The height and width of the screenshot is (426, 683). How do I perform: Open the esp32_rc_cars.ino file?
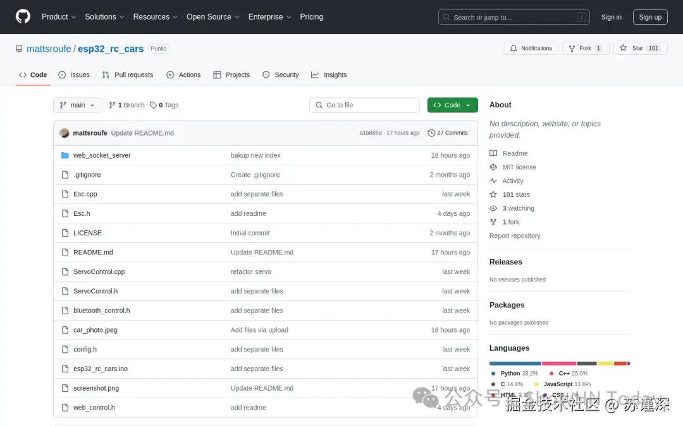[x=101, y=369]
